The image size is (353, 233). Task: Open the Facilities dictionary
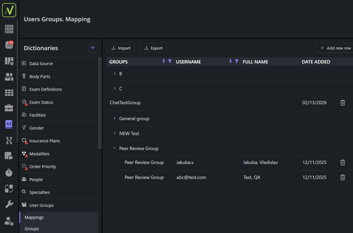point(59,115)
